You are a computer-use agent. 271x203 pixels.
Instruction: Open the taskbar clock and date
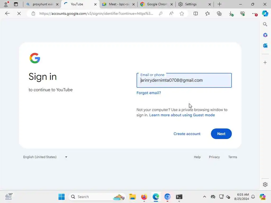click(242, 197)
